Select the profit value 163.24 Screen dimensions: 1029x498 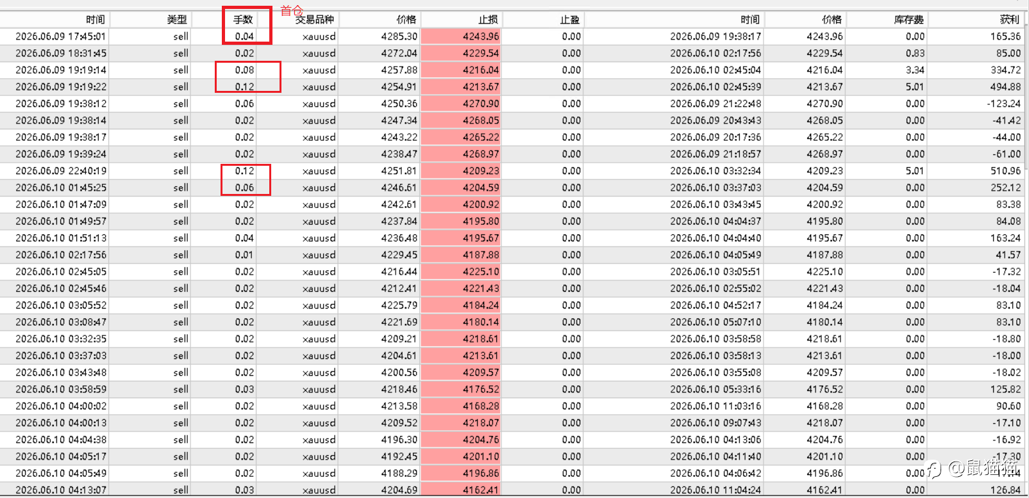click(x=1005, y=238)
